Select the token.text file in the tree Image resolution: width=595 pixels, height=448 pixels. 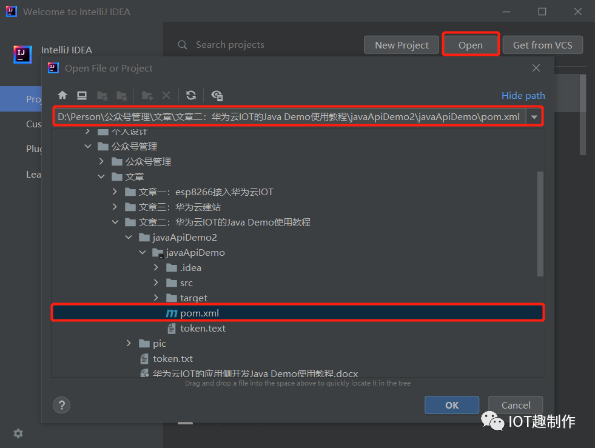click(x=203, y=328)
